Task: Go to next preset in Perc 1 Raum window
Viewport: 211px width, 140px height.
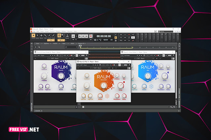Action: click(x=98, y=65)
